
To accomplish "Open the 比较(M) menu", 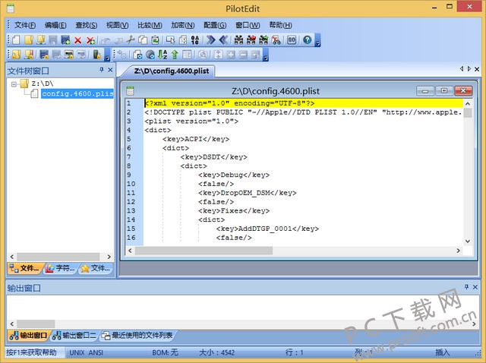I will click(150, 25).
